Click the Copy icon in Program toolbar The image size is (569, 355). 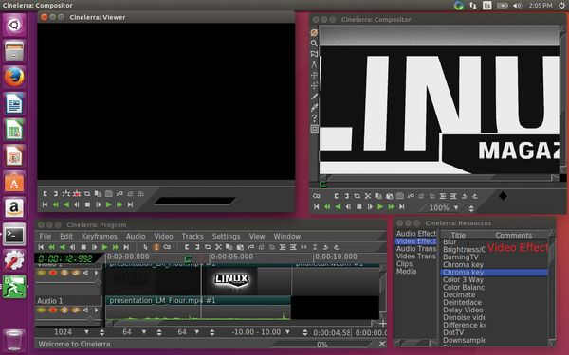(x=229, y=247)
